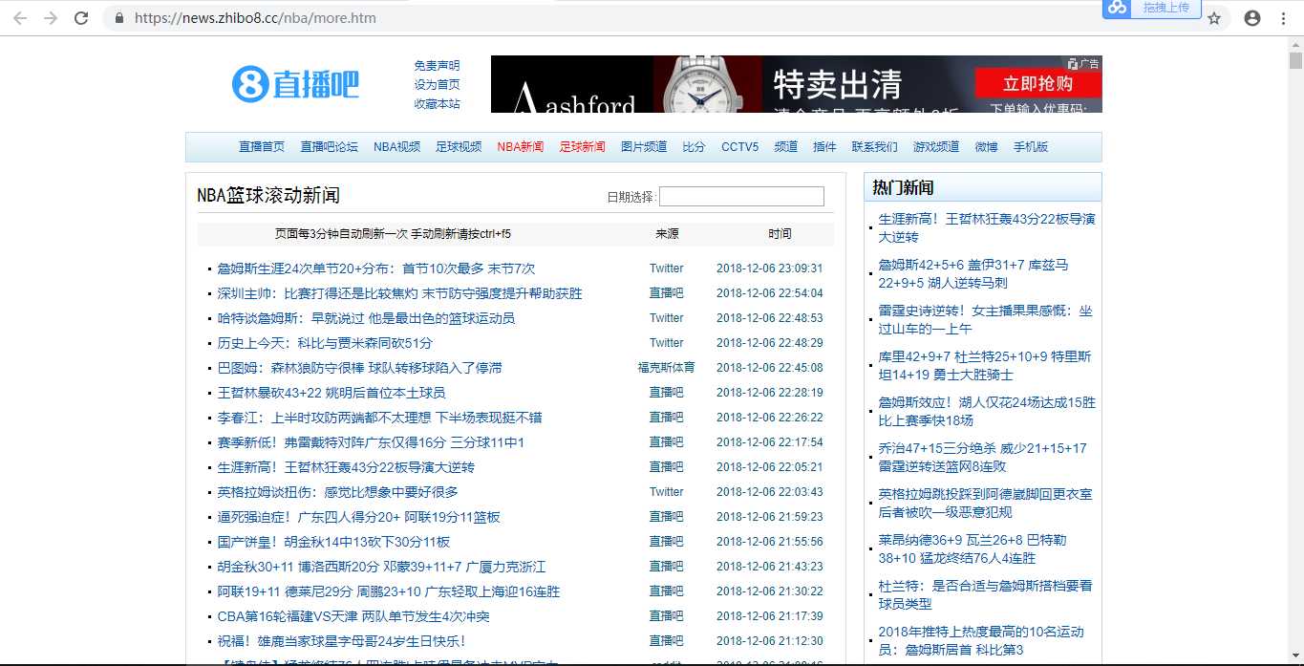Open news 李春江：上半时攻防两端都不太理想
This screenshot has height=666, width=1304.
click(379, 418)
